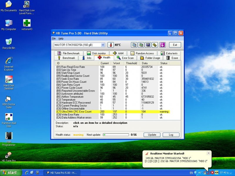Select the Data Address Marker errors row

(113, 118)
